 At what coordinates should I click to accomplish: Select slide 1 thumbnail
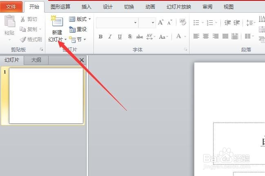[x=46, y=96]
